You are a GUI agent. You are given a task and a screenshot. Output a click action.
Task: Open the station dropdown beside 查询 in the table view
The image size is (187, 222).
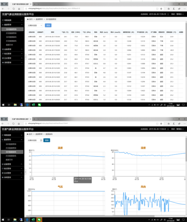point(35,25)
